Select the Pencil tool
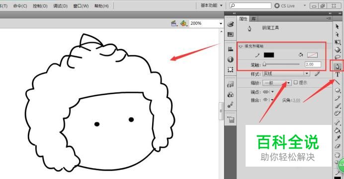Viewport: 344px width, 179px height. point(338,98)
